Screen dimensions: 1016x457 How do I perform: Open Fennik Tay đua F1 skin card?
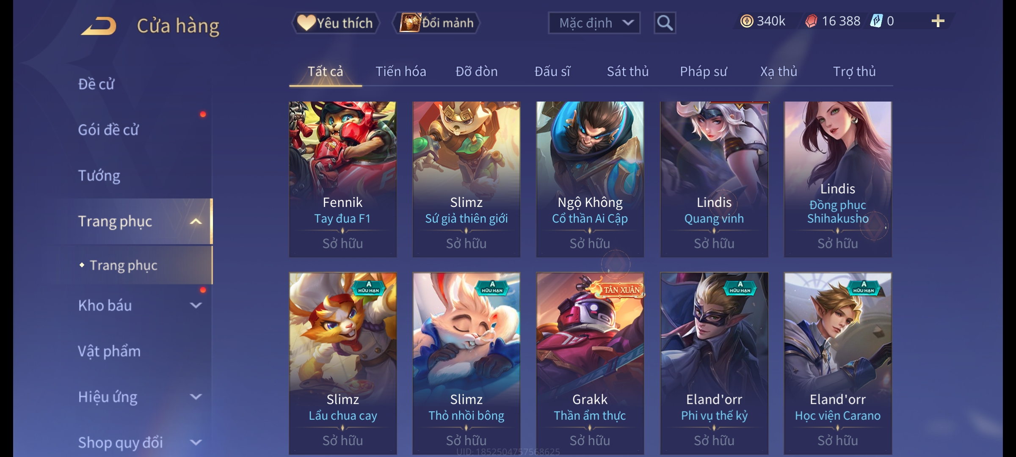click(x=342, y=179)
